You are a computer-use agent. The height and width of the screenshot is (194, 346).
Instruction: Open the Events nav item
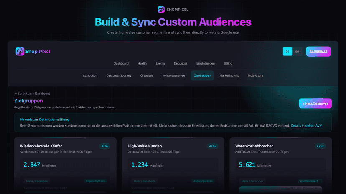(x=160, y=63)
